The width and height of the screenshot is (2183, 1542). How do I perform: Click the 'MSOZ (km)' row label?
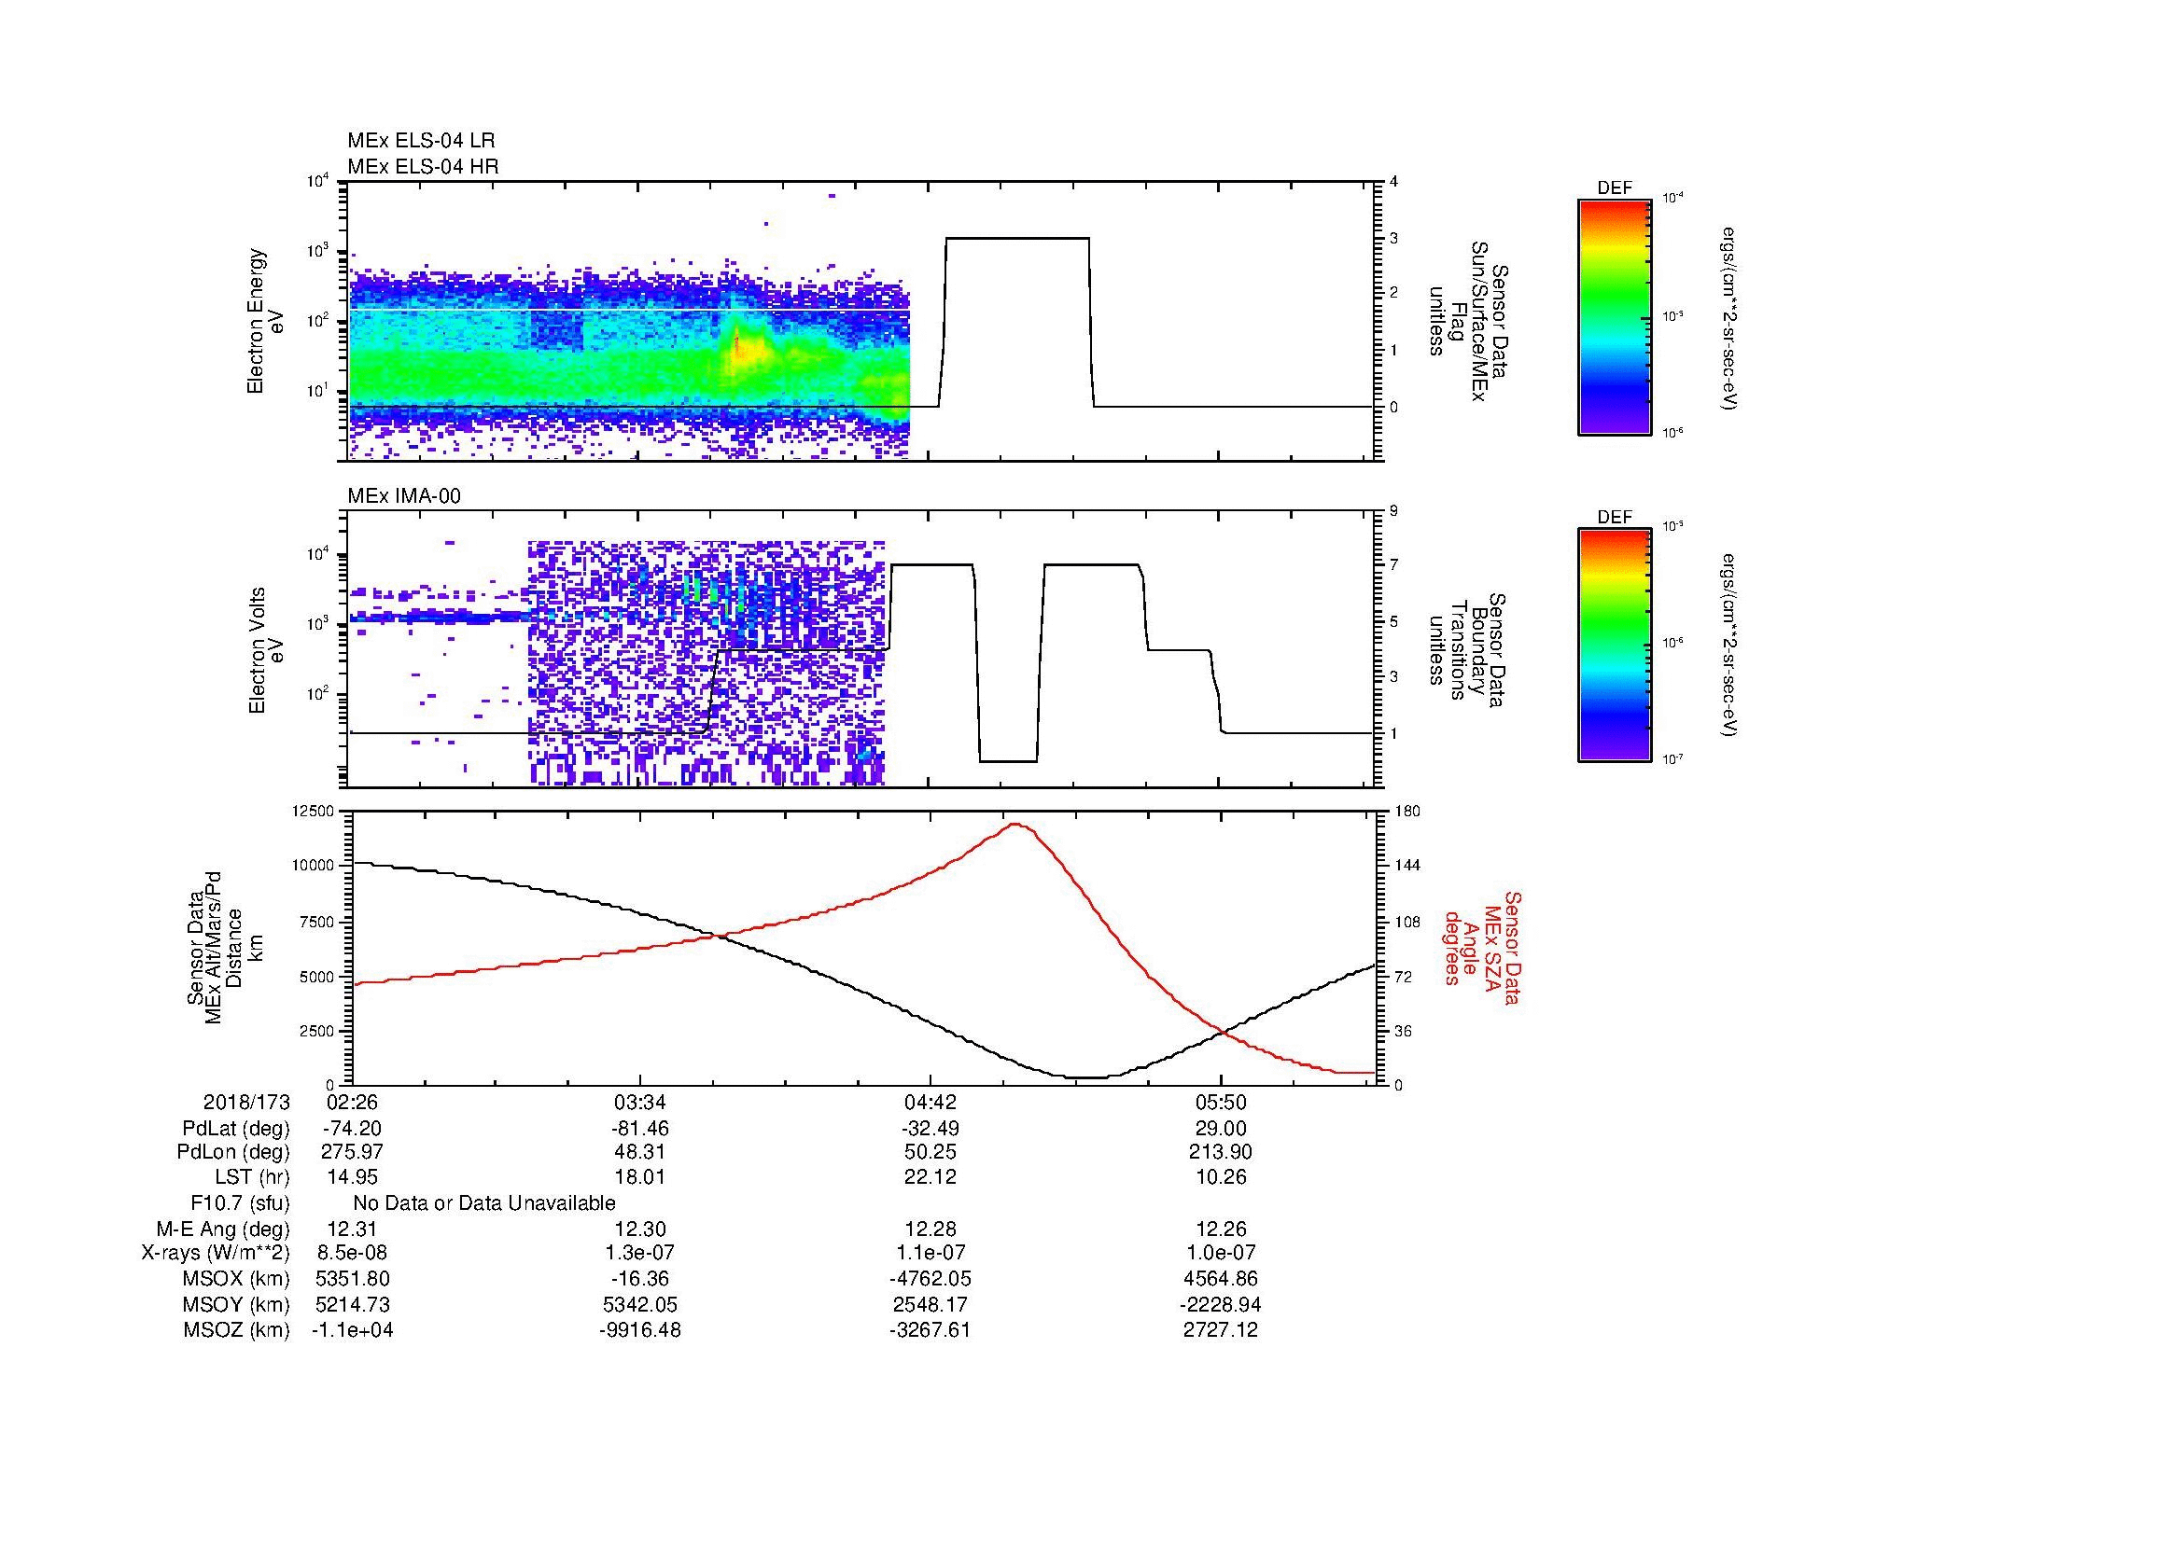[237, 1330]
